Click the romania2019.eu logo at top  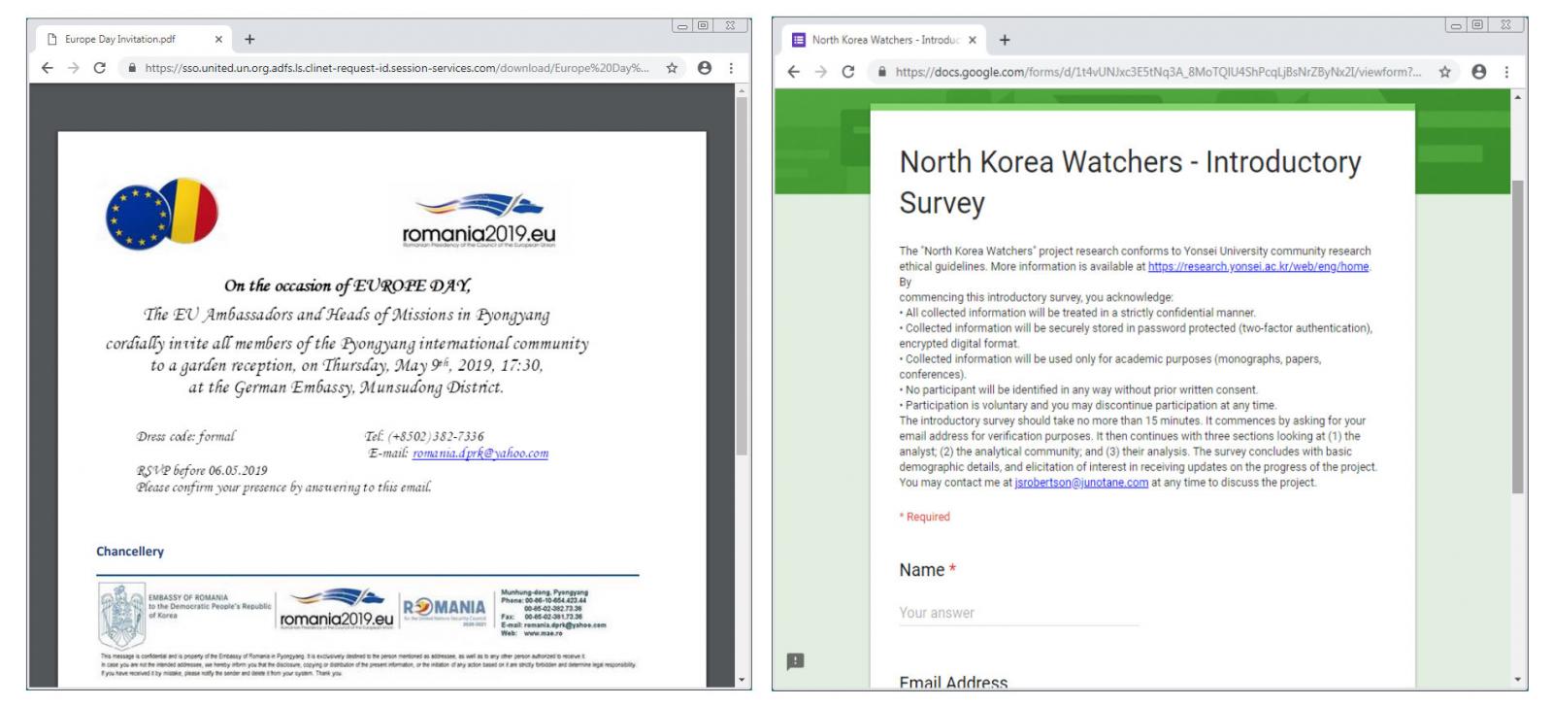click(479, 220)
